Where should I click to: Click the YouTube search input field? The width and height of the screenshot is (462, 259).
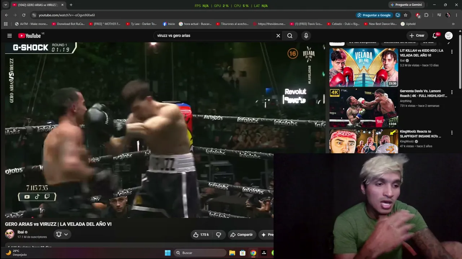[215, 36]
